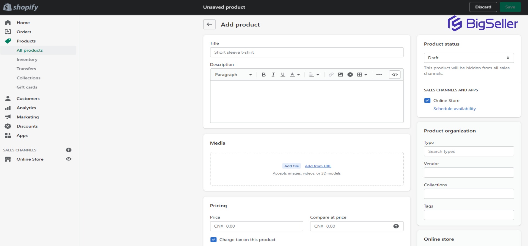Uncheck the Online Store sales channel

tap(427, 101)
